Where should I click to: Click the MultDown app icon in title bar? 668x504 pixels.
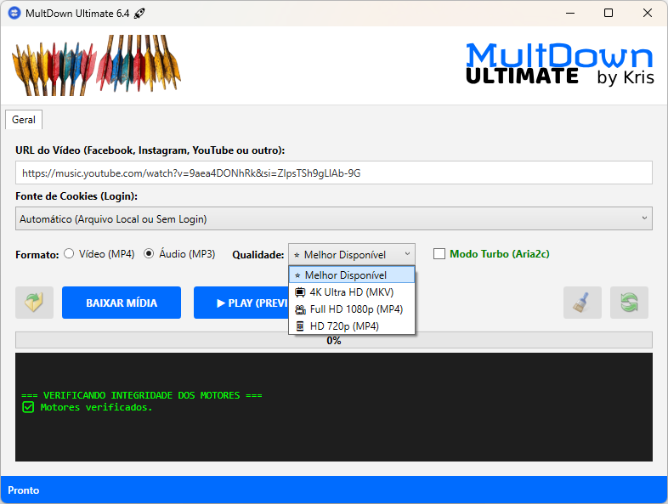pos(14,14)
